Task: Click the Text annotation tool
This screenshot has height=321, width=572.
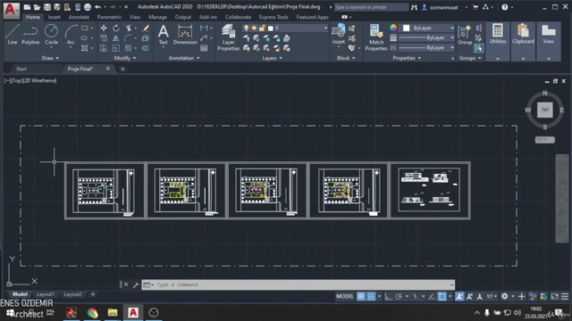Action: click(163, 35)
